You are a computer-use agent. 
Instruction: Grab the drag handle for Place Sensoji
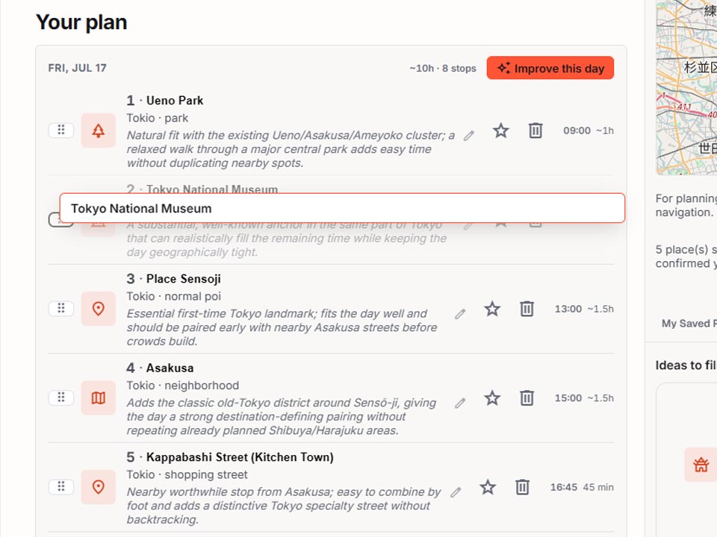pyautogui.click(x=60, y=309)
